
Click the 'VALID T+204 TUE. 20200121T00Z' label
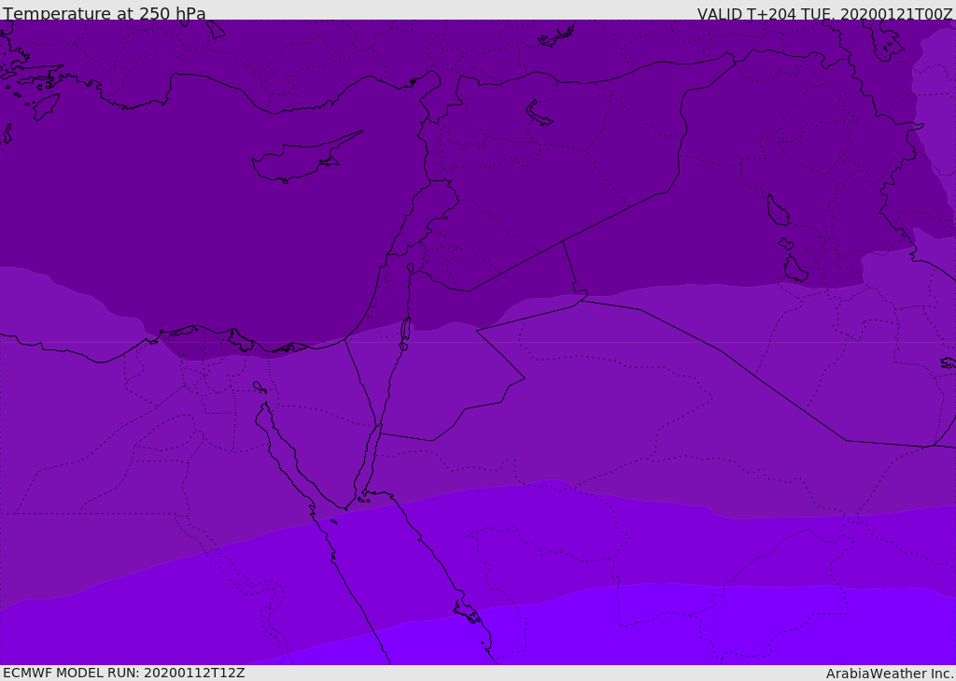[825, 13]
